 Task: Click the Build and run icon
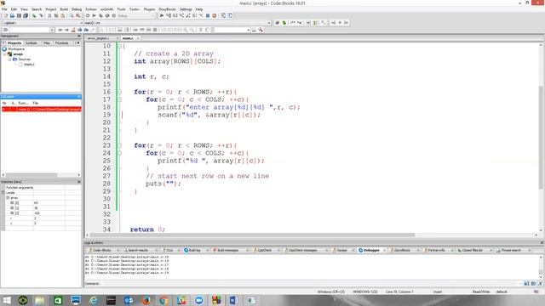point(100,15)
